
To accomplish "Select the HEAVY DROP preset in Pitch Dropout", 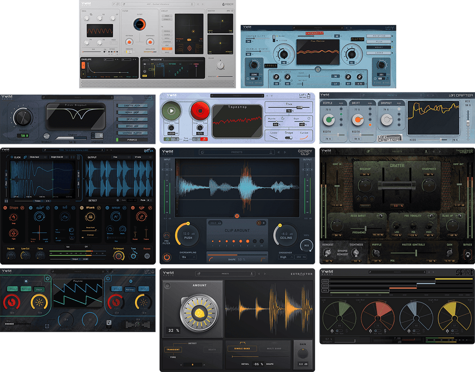I will tap(132, 112).
